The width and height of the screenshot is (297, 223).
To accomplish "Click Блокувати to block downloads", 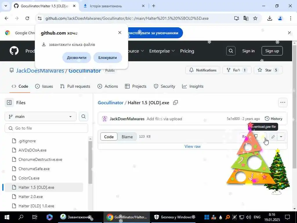I will click(x=108, y=57).
